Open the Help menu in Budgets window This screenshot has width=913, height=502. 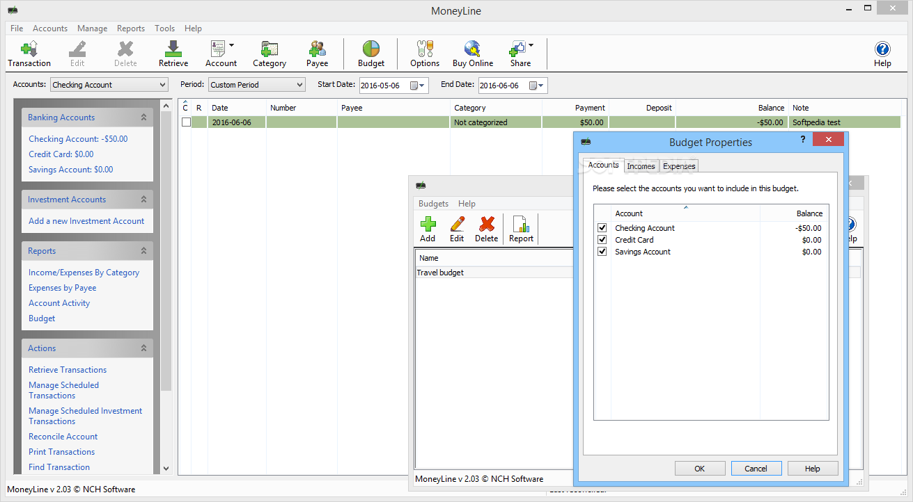[467, 204]
